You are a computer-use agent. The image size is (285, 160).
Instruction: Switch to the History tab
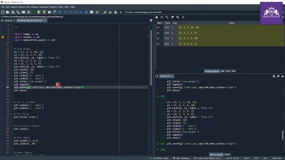click(x=227, y=155)
